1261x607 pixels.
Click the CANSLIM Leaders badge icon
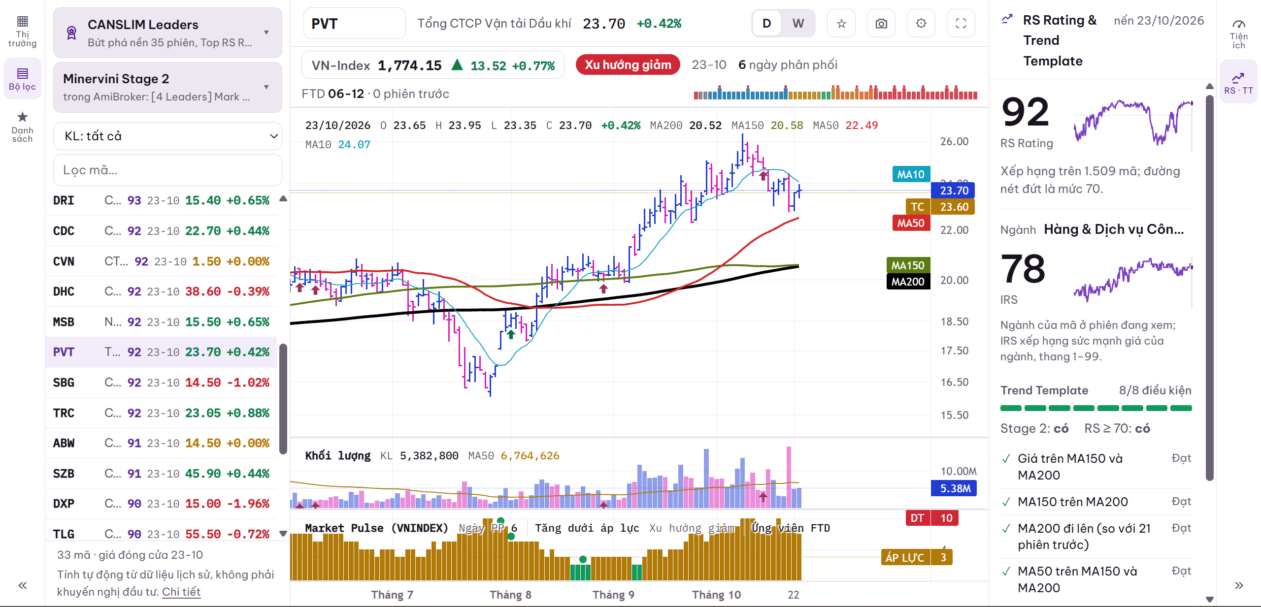point(71,32)
